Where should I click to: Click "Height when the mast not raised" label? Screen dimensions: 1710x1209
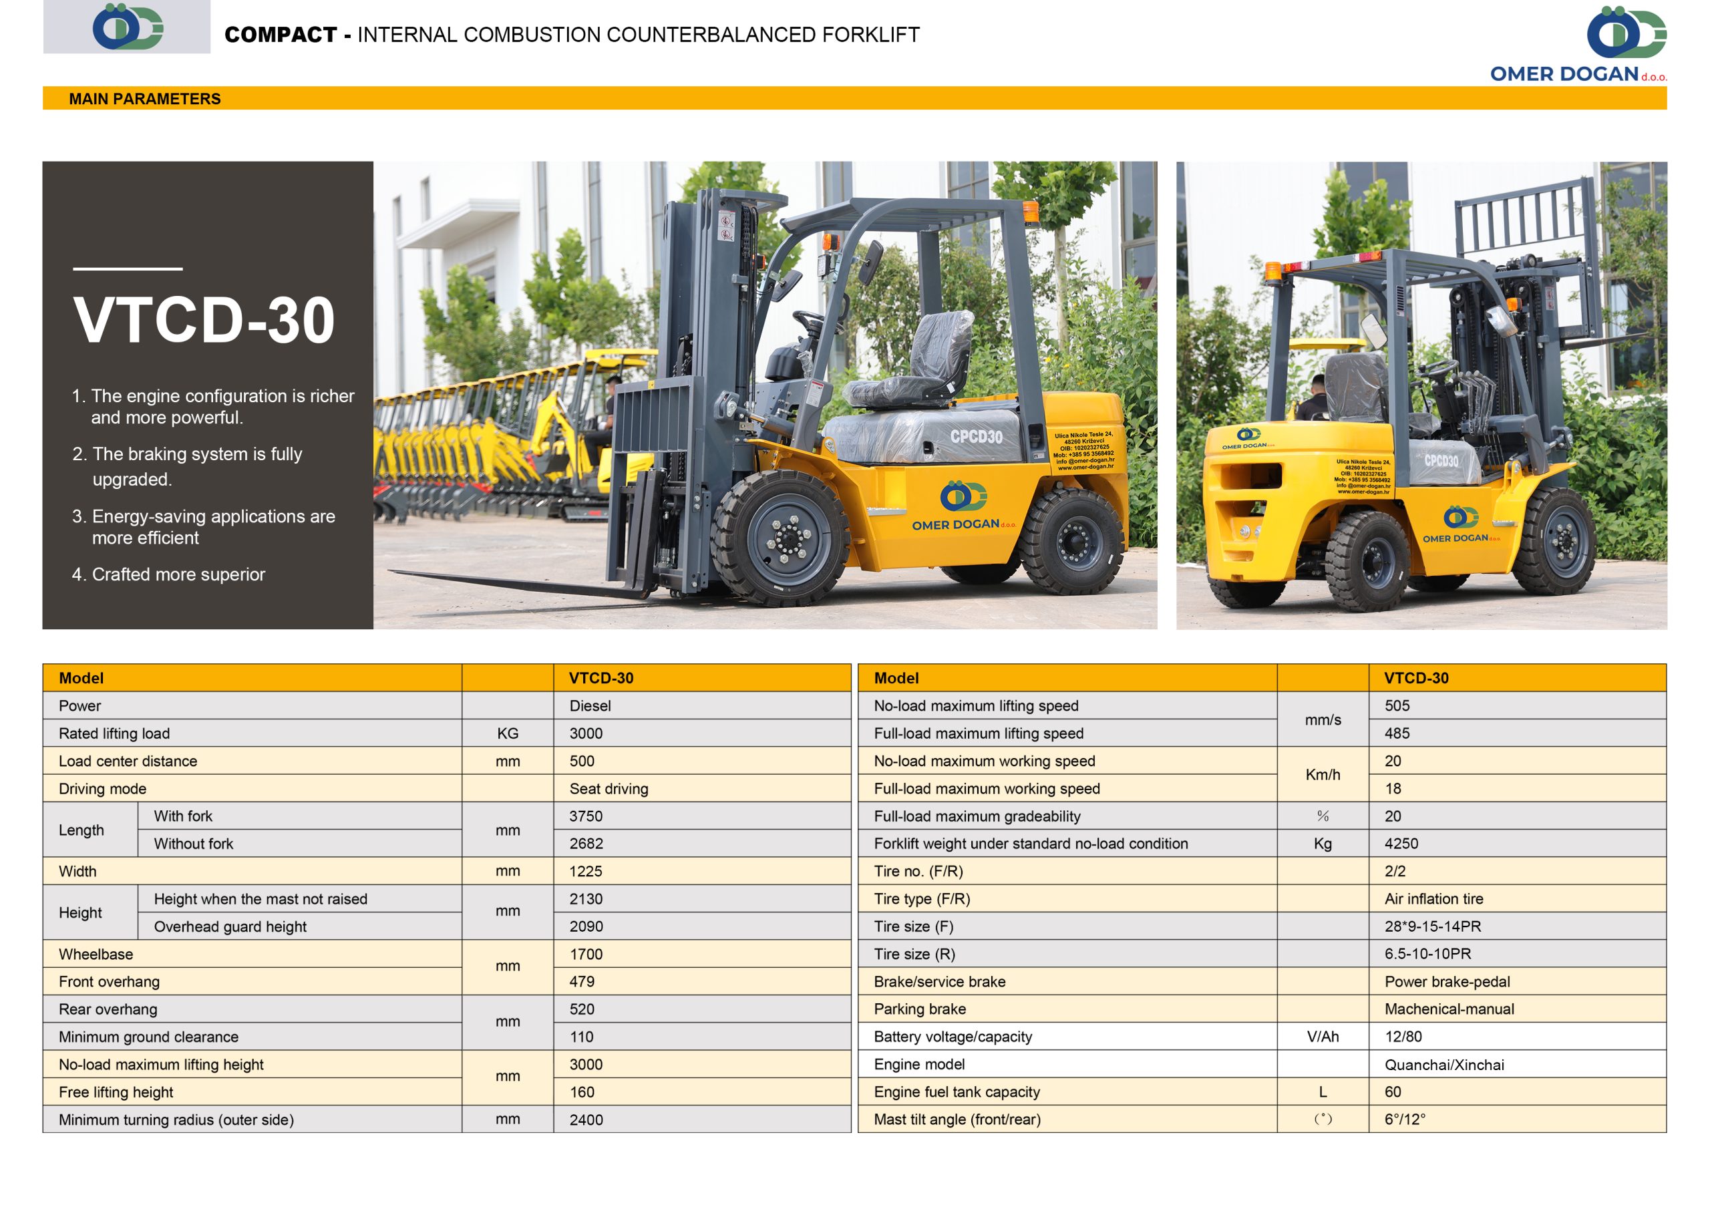[261, 898]
